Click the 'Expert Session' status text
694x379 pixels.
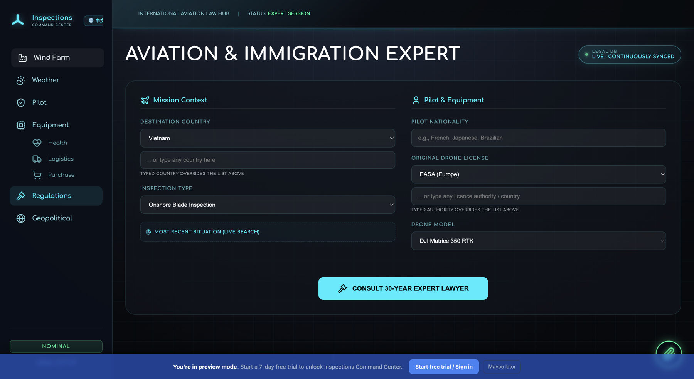[289, 13]
